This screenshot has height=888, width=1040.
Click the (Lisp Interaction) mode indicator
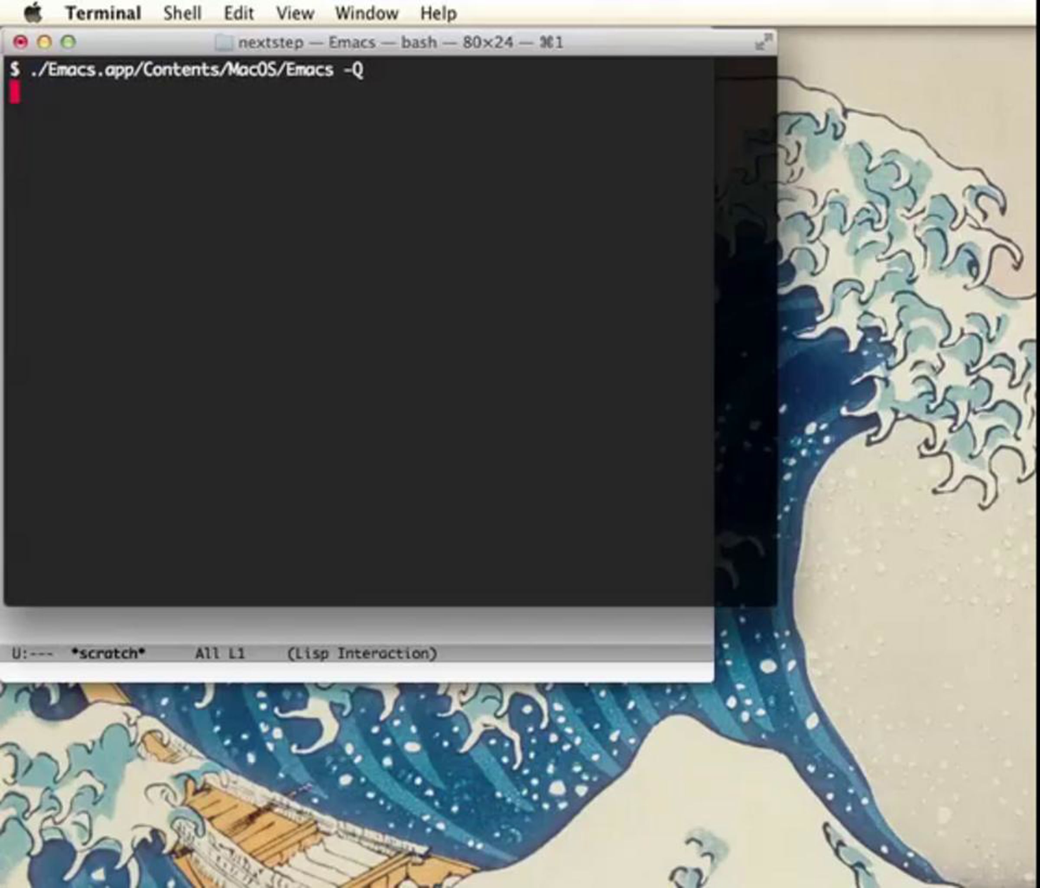(362, 653)
